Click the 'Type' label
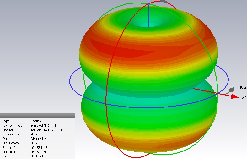This screenshot has width=247, height=159. pos(6,121)
